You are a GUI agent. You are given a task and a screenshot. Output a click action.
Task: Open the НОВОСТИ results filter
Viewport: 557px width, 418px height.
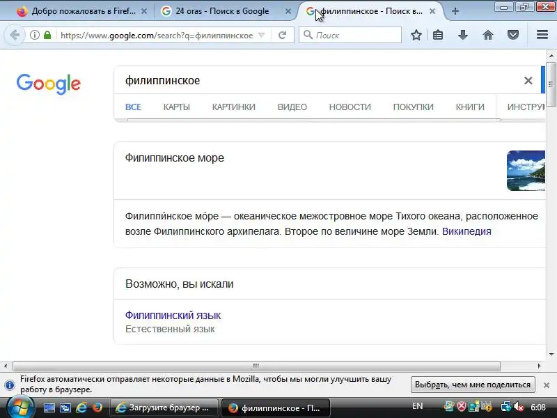pos(350,107)
